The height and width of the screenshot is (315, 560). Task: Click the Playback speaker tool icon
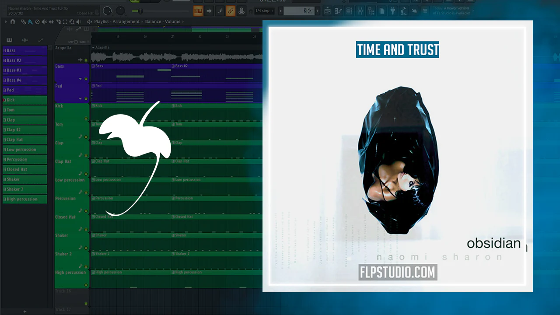[79, 21]
